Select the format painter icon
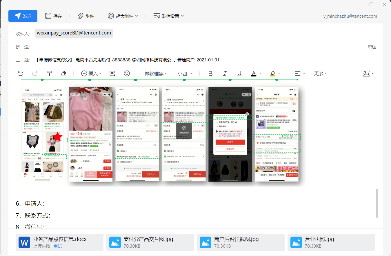Image resolution: width=391 pixels, height=256 pixels. pyautogui.click(x=50, y=74)
